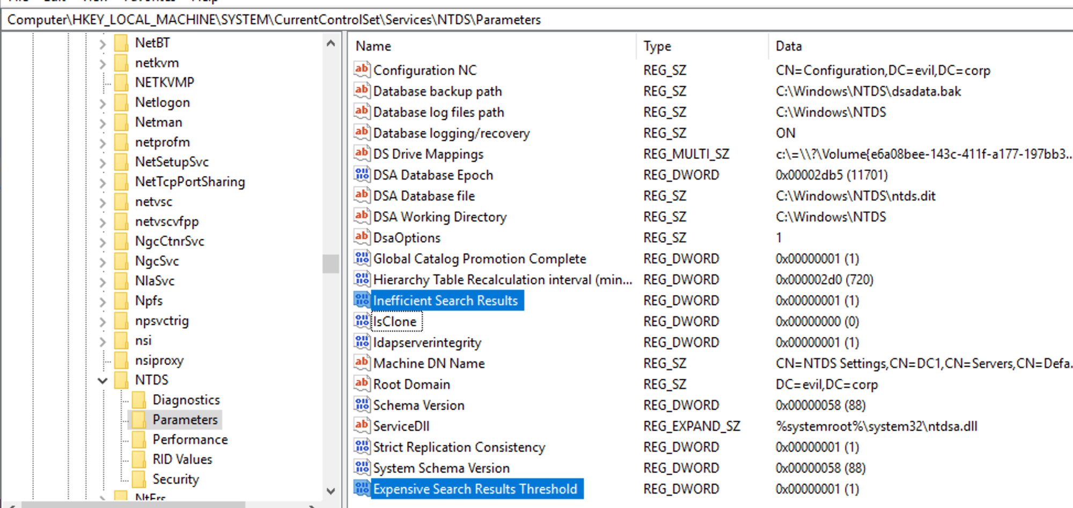
Task: Click the string icon beside Configuration NC
Action: (x=361, y=70)
